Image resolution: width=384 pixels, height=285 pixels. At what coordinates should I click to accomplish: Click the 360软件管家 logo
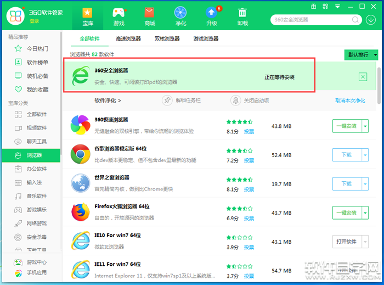[x=15, y=16]
